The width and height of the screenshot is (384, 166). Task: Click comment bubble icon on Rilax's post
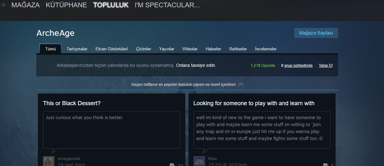pos(325,165)
